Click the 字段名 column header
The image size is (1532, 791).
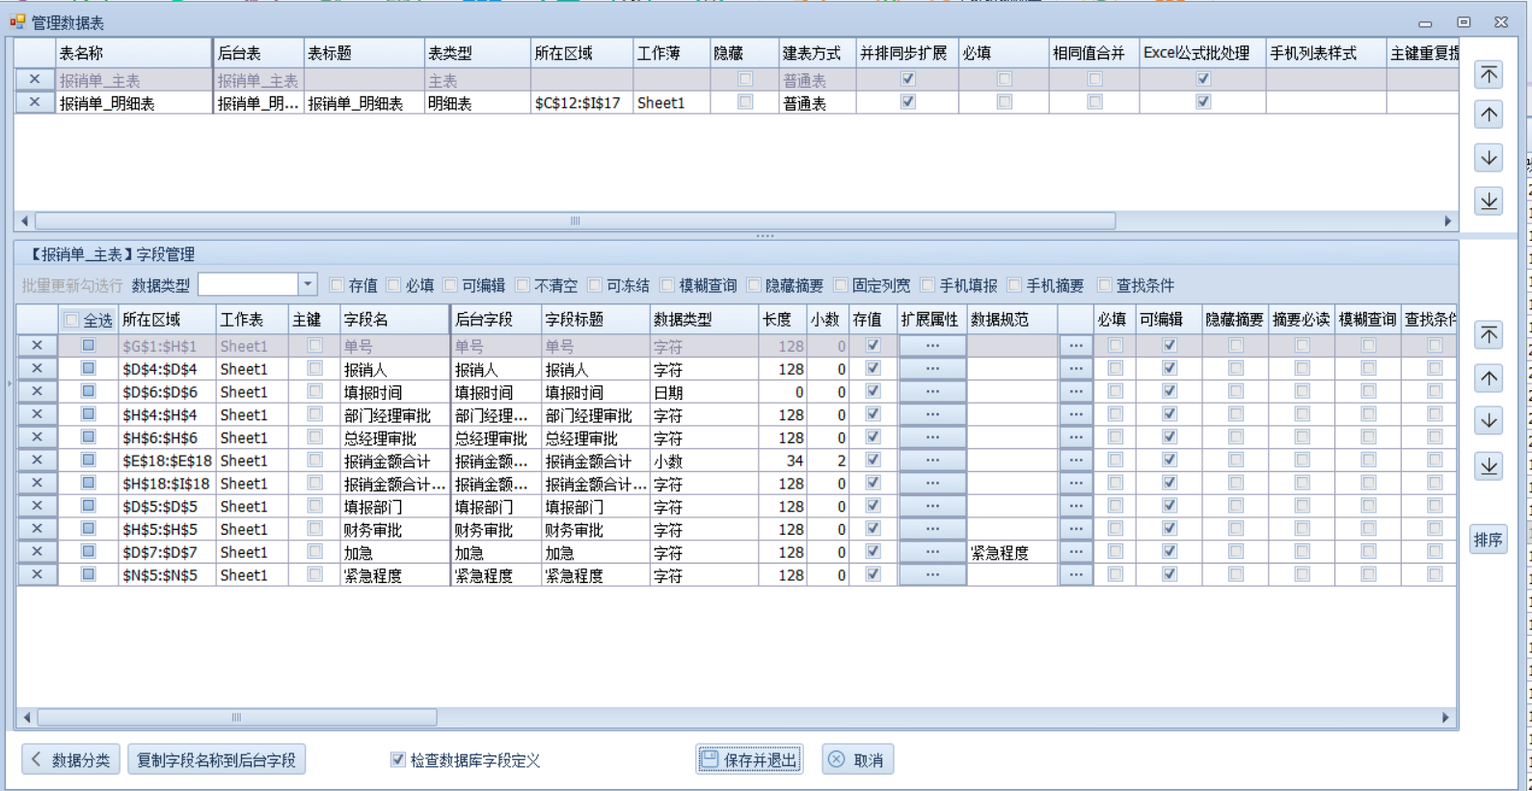point(393,320)
